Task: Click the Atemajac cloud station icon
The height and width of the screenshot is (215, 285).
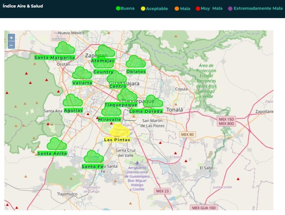Action: (x=105, y=51)
